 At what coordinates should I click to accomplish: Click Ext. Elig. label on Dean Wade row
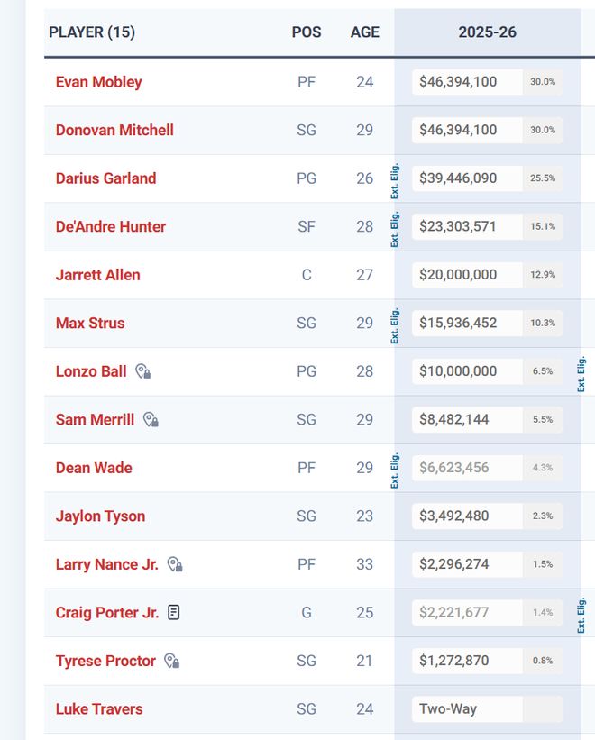point(395,470)
